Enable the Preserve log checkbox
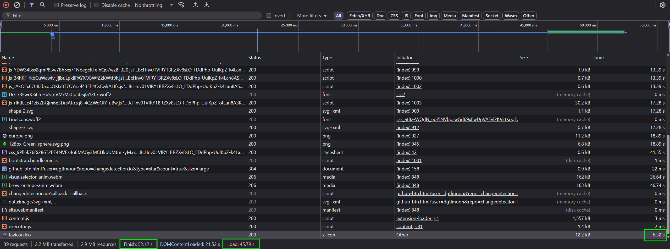Screen dimensions: 670x249 coord(56,5)
